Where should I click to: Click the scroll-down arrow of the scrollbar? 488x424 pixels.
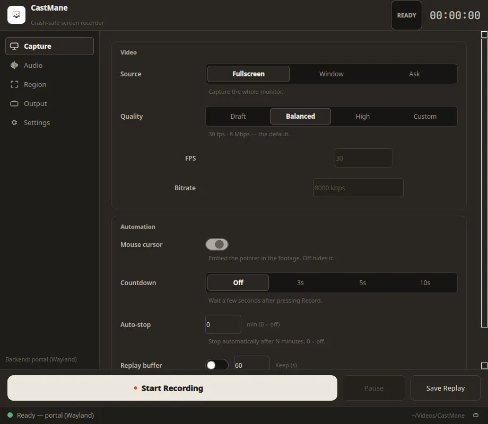coord(484,366)
